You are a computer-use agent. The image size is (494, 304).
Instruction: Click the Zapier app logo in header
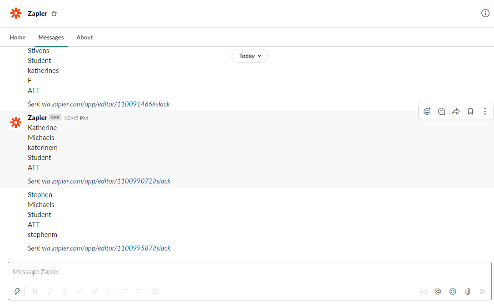click(16, 13)
